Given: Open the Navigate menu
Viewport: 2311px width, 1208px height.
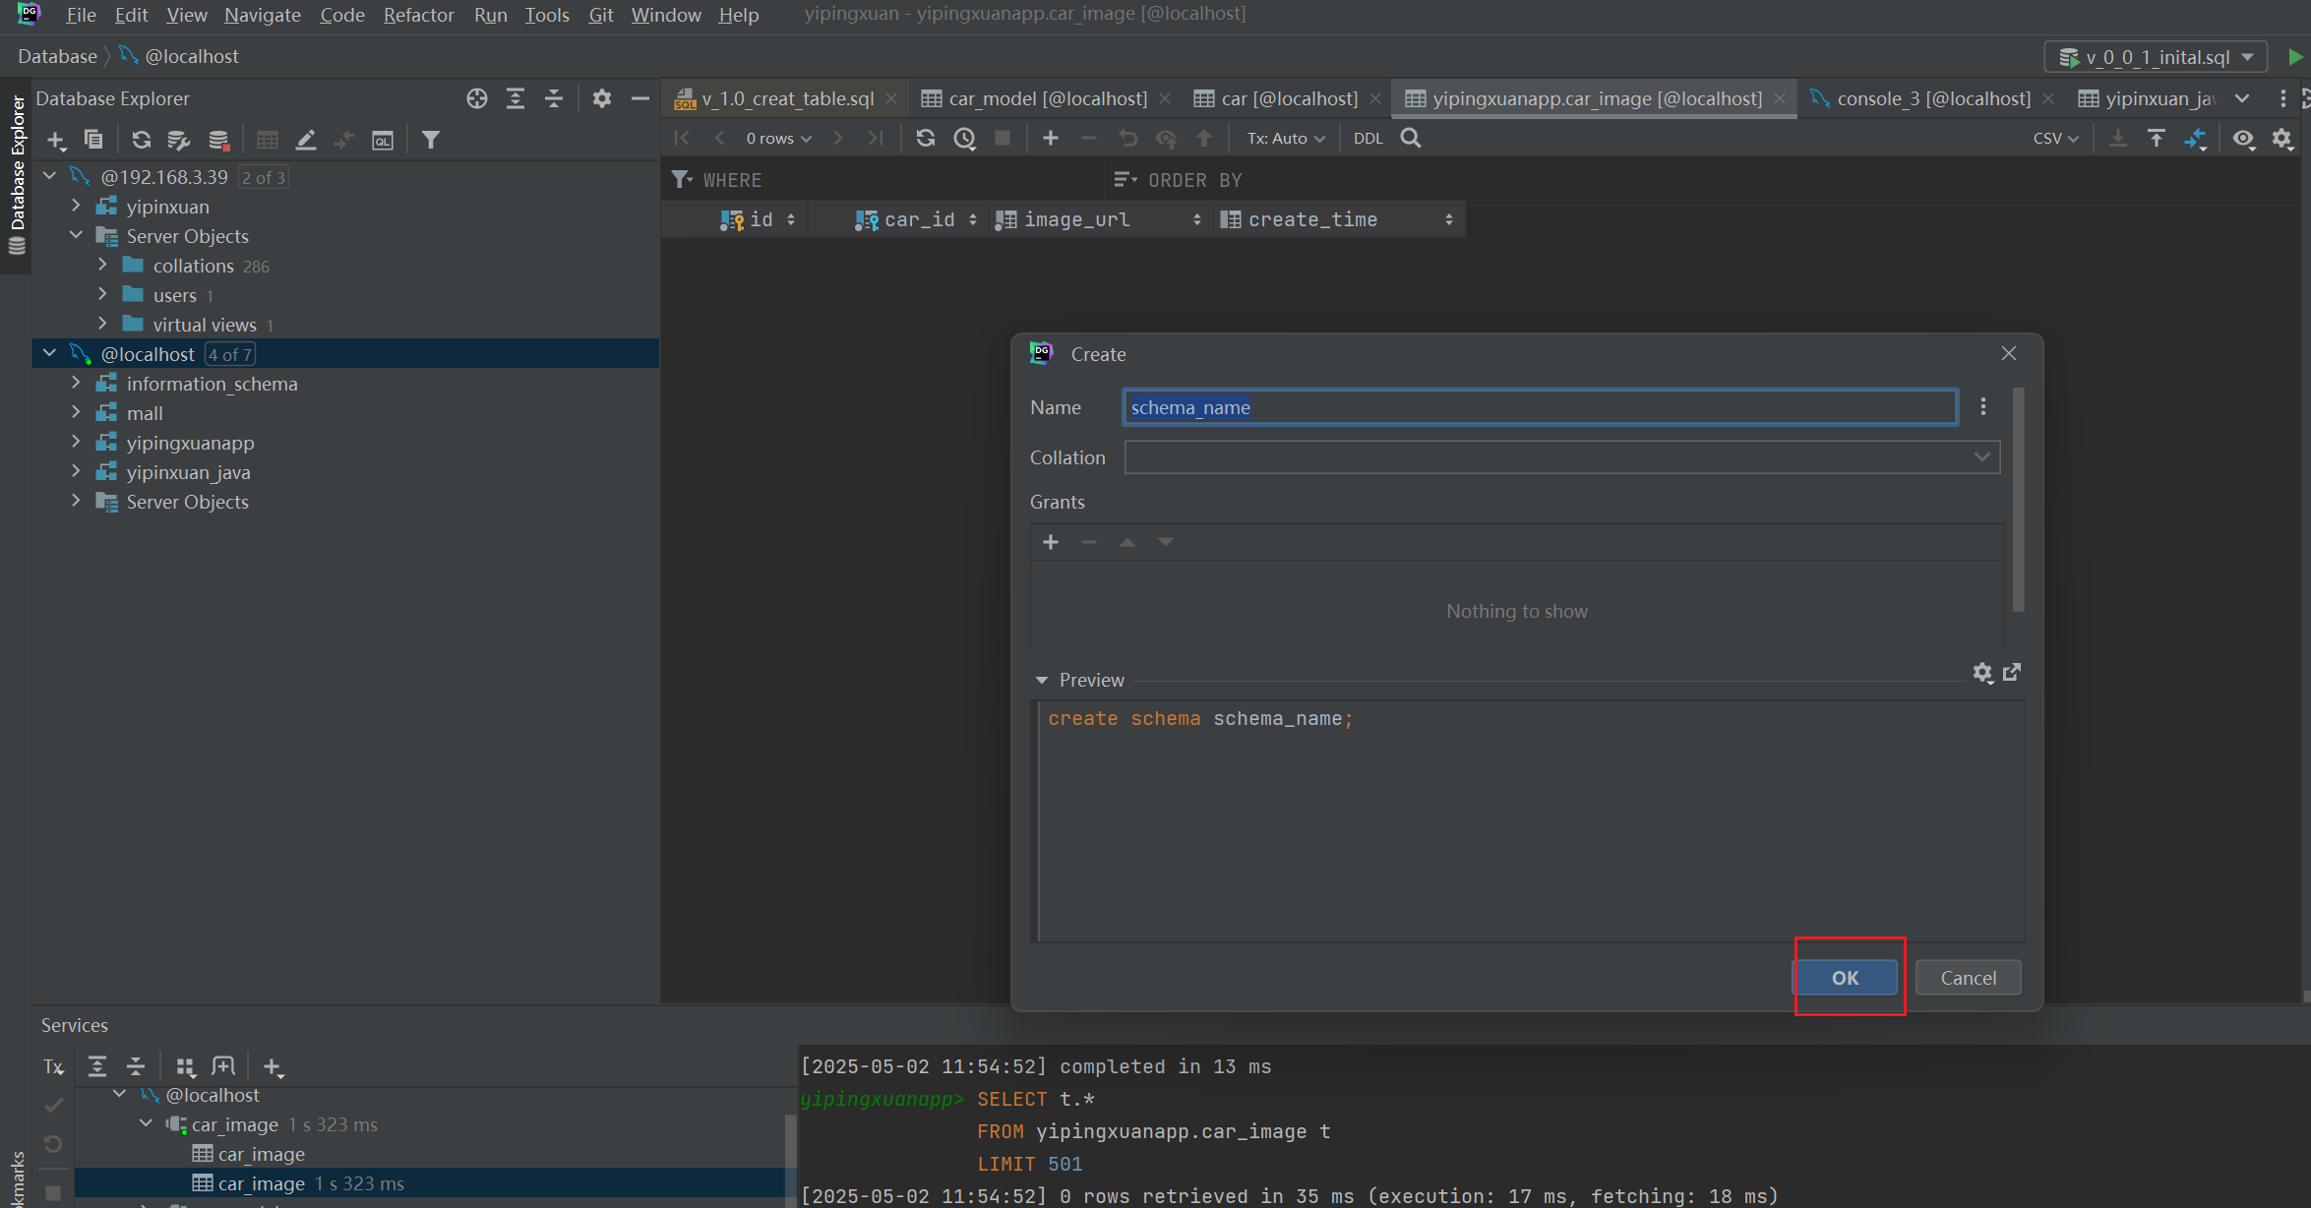Looking at the screenshot, I should 262,15.
